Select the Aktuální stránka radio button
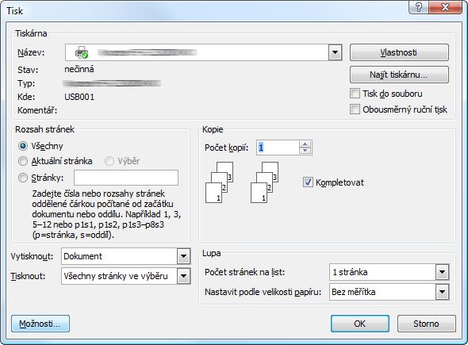The height and width of the screenshot is (345, 468). pos(23,161)
